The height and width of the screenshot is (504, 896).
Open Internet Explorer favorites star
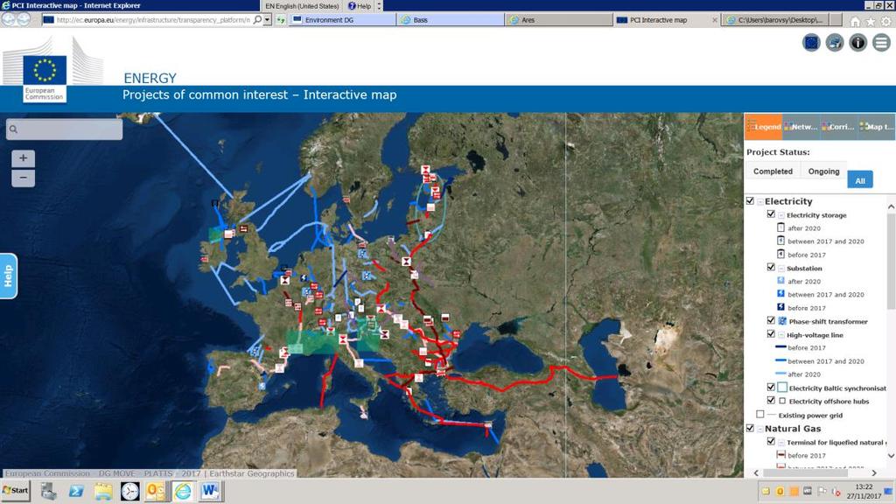(x=871, y=21)
